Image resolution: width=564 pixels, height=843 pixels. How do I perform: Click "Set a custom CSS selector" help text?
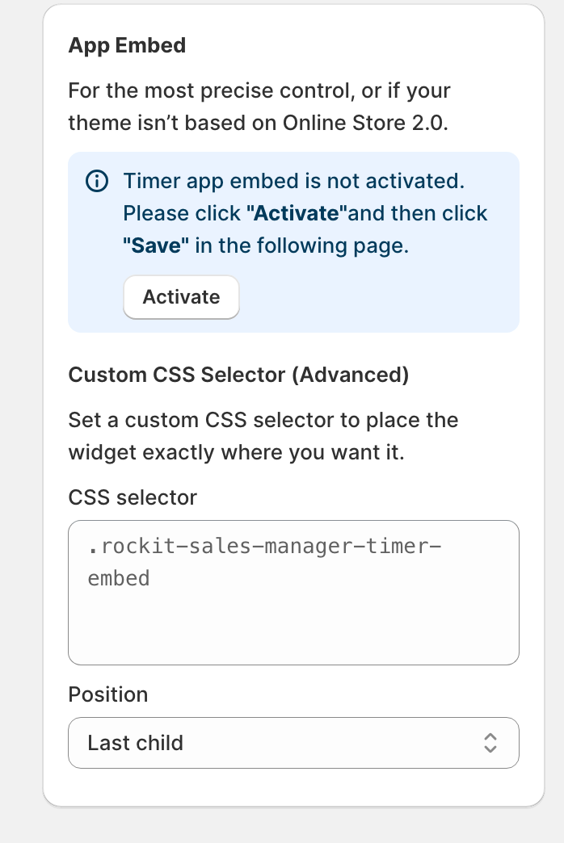[263, 420]
